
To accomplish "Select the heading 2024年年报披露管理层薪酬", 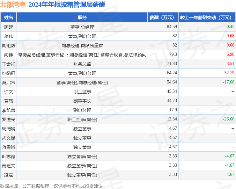I will coord(67,5).
